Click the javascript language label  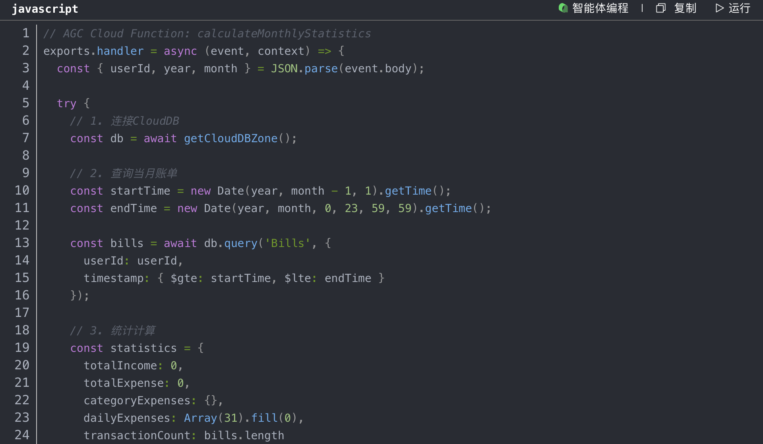45,9
